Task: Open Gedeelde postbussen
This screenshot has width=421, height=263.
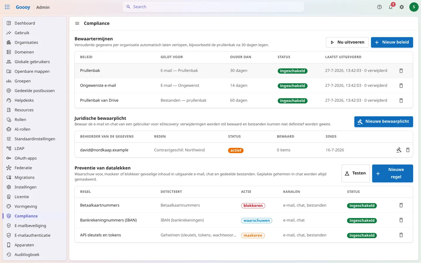Action: (34, 91)
